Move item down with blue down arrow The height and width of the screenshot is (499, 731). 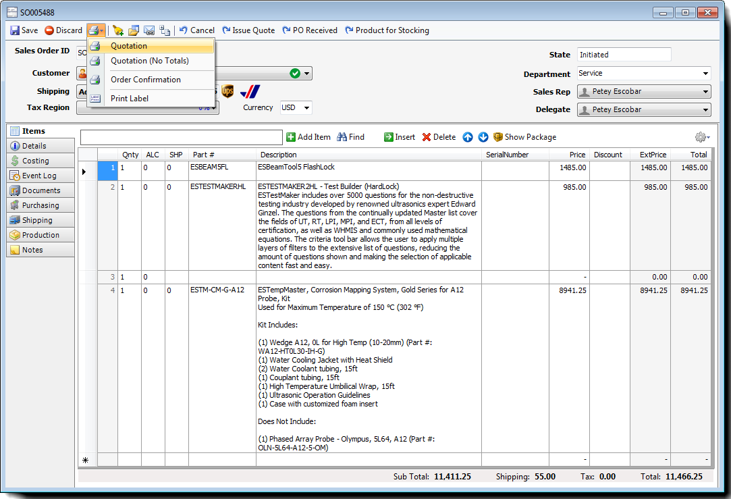point(483,137)
